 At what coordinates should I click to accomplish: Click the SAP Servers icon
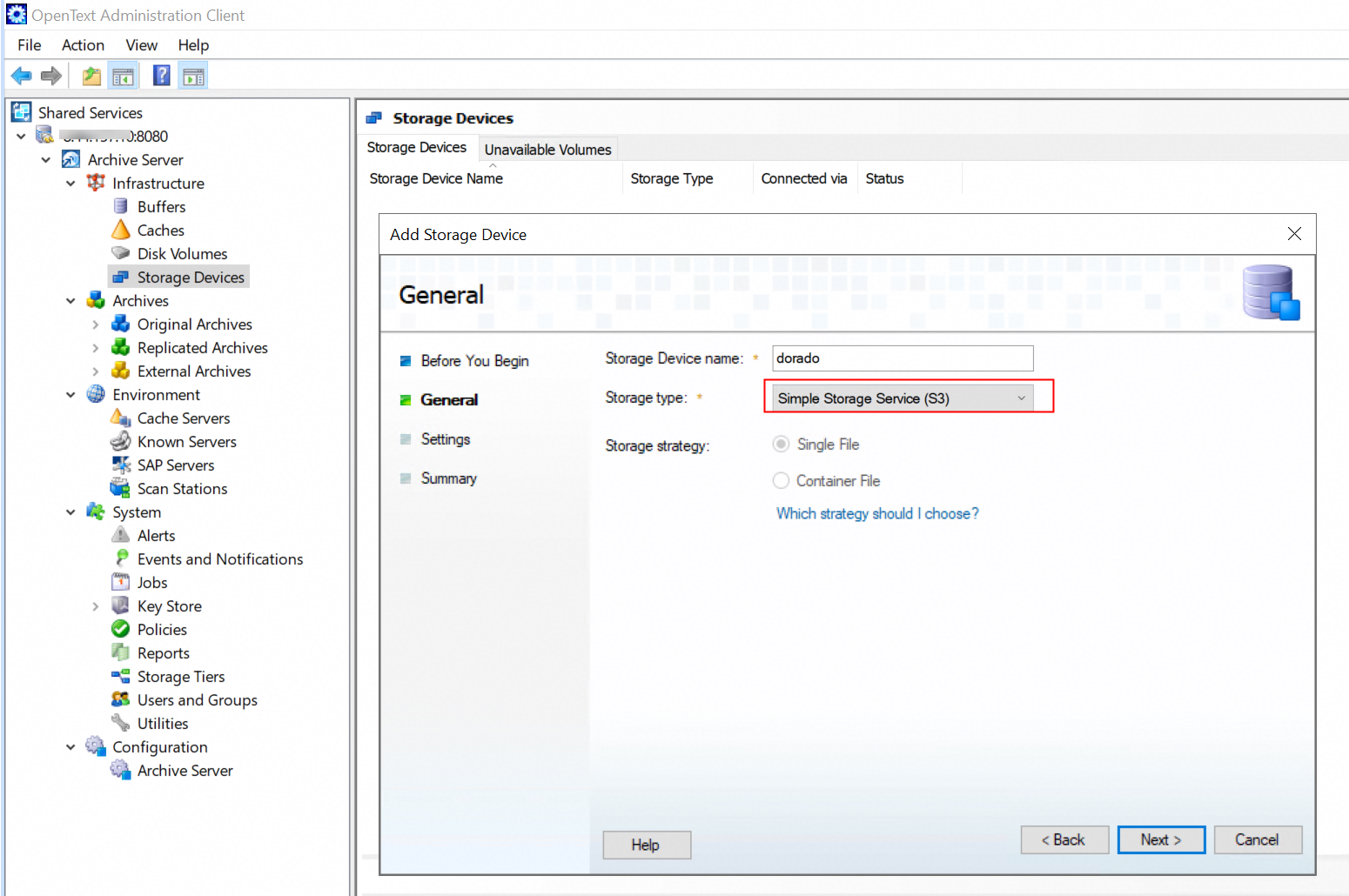click(x=121, y=465)
